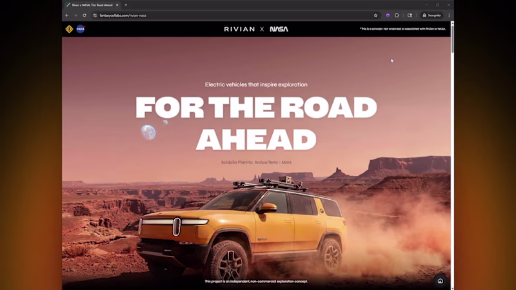Maximize the browser window

(438, 5)
